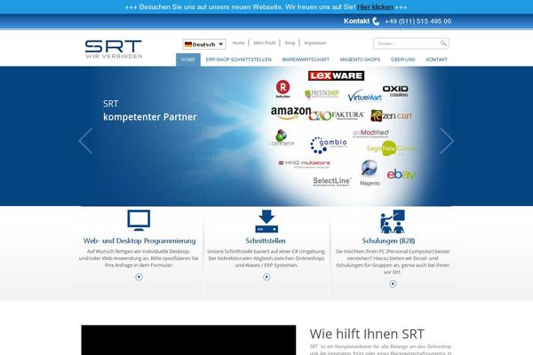Click the Home link in top bar

(238, 43)
